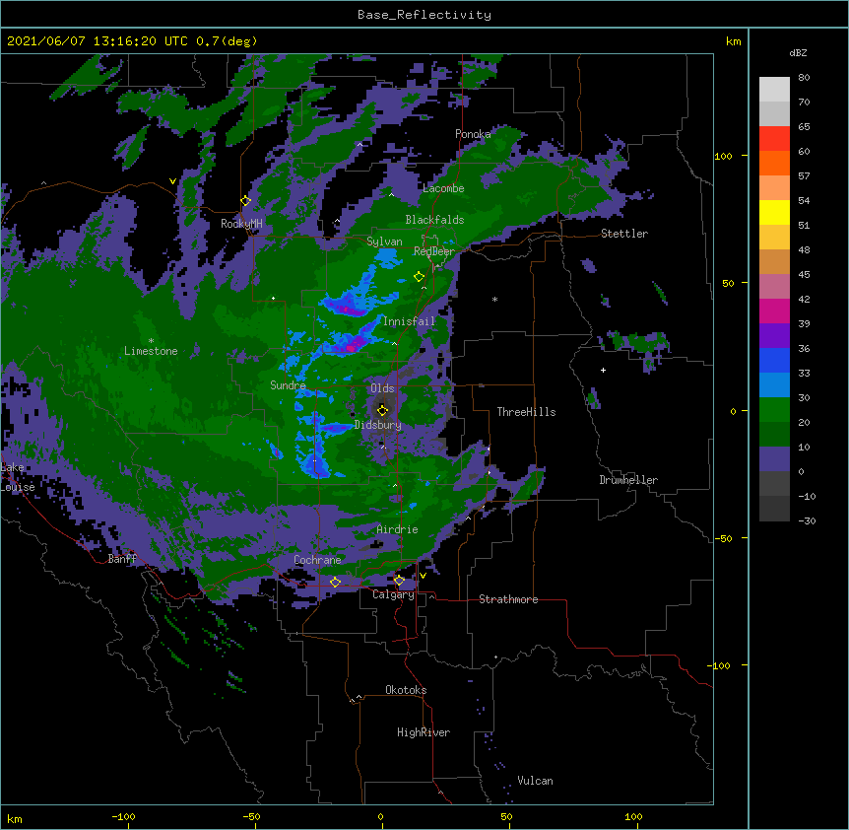The image size is (849, 830).
Task: Click the Base_Reflectivity title text
Action: pyautogui.click(x=424, y=15)
